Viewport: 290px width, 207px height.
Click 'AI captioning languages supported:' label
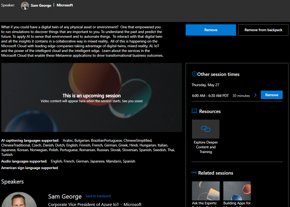tap(30, 140)
